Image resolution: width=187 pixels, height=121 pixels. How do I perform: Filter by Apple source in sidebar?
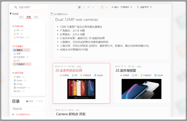(20, 80)
